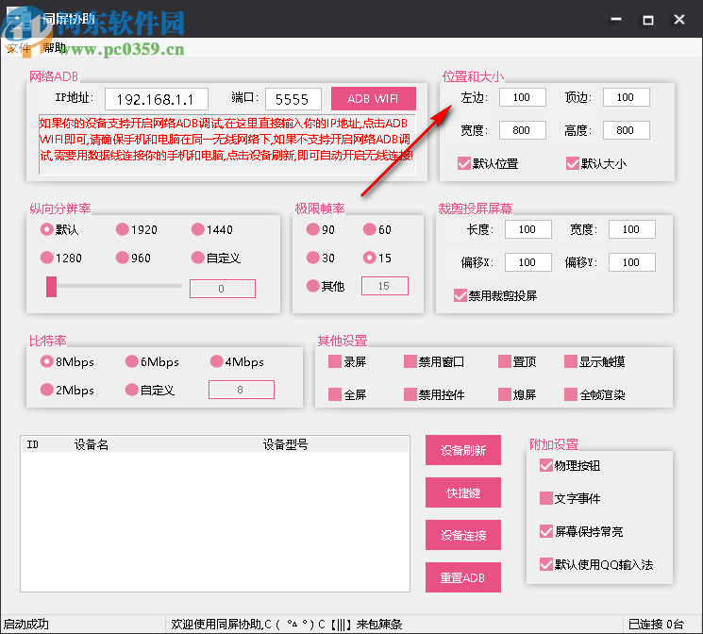The height and width of the screenshot is (634, 703).
Task: Click the 设备连接 button
Action: (x=463, y=535)
